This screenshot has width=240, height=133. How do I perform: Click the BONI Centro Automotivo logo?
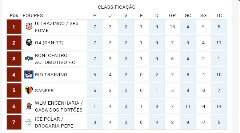29,59
